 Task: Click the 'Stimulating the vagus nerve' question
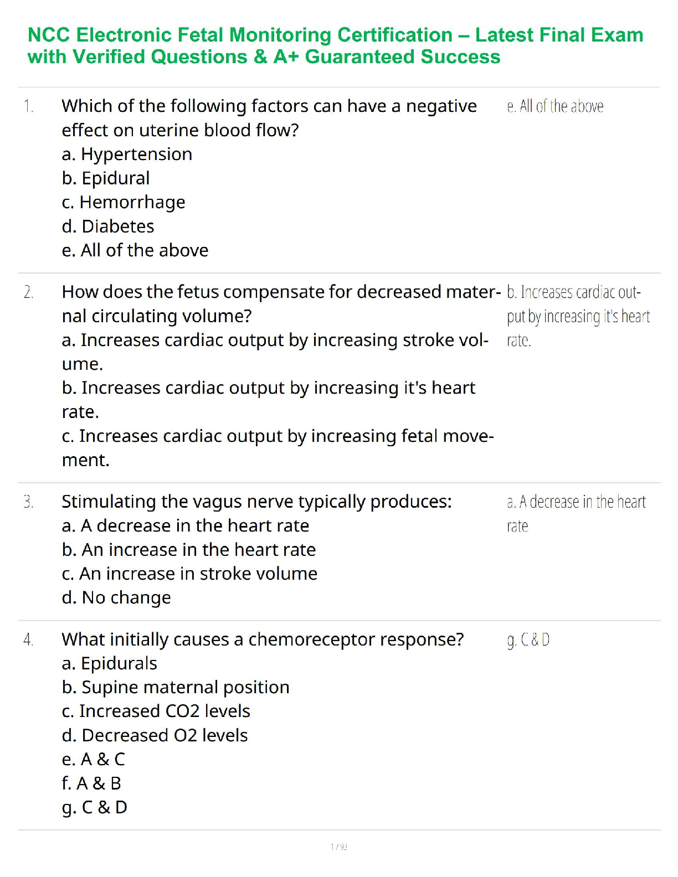pyautogui.click(x=256, y=502)
